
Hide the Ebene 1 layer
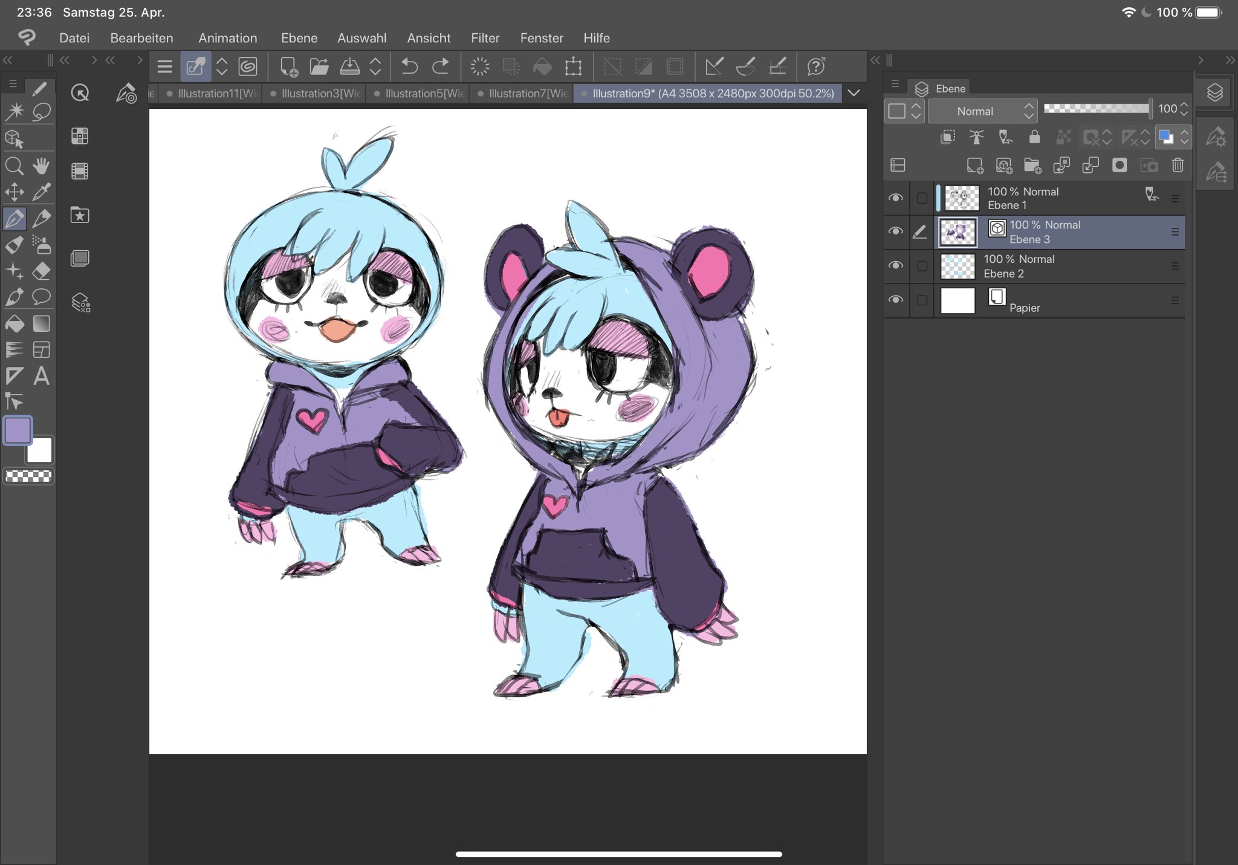896,198
